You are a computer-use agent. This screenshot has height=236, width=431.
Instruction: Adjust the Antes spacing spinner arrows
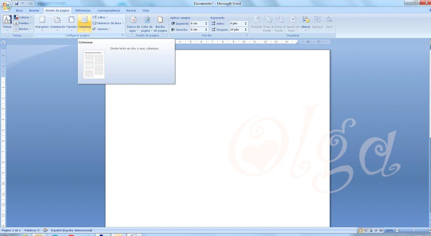coord(246,24)
